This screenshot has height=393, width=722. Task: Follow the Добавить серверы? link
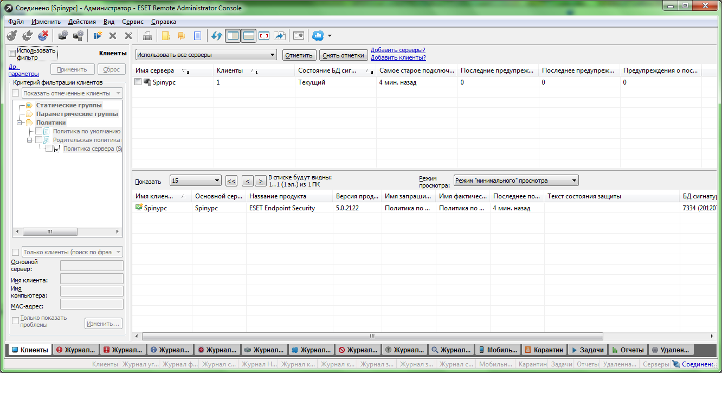(398, 50)
